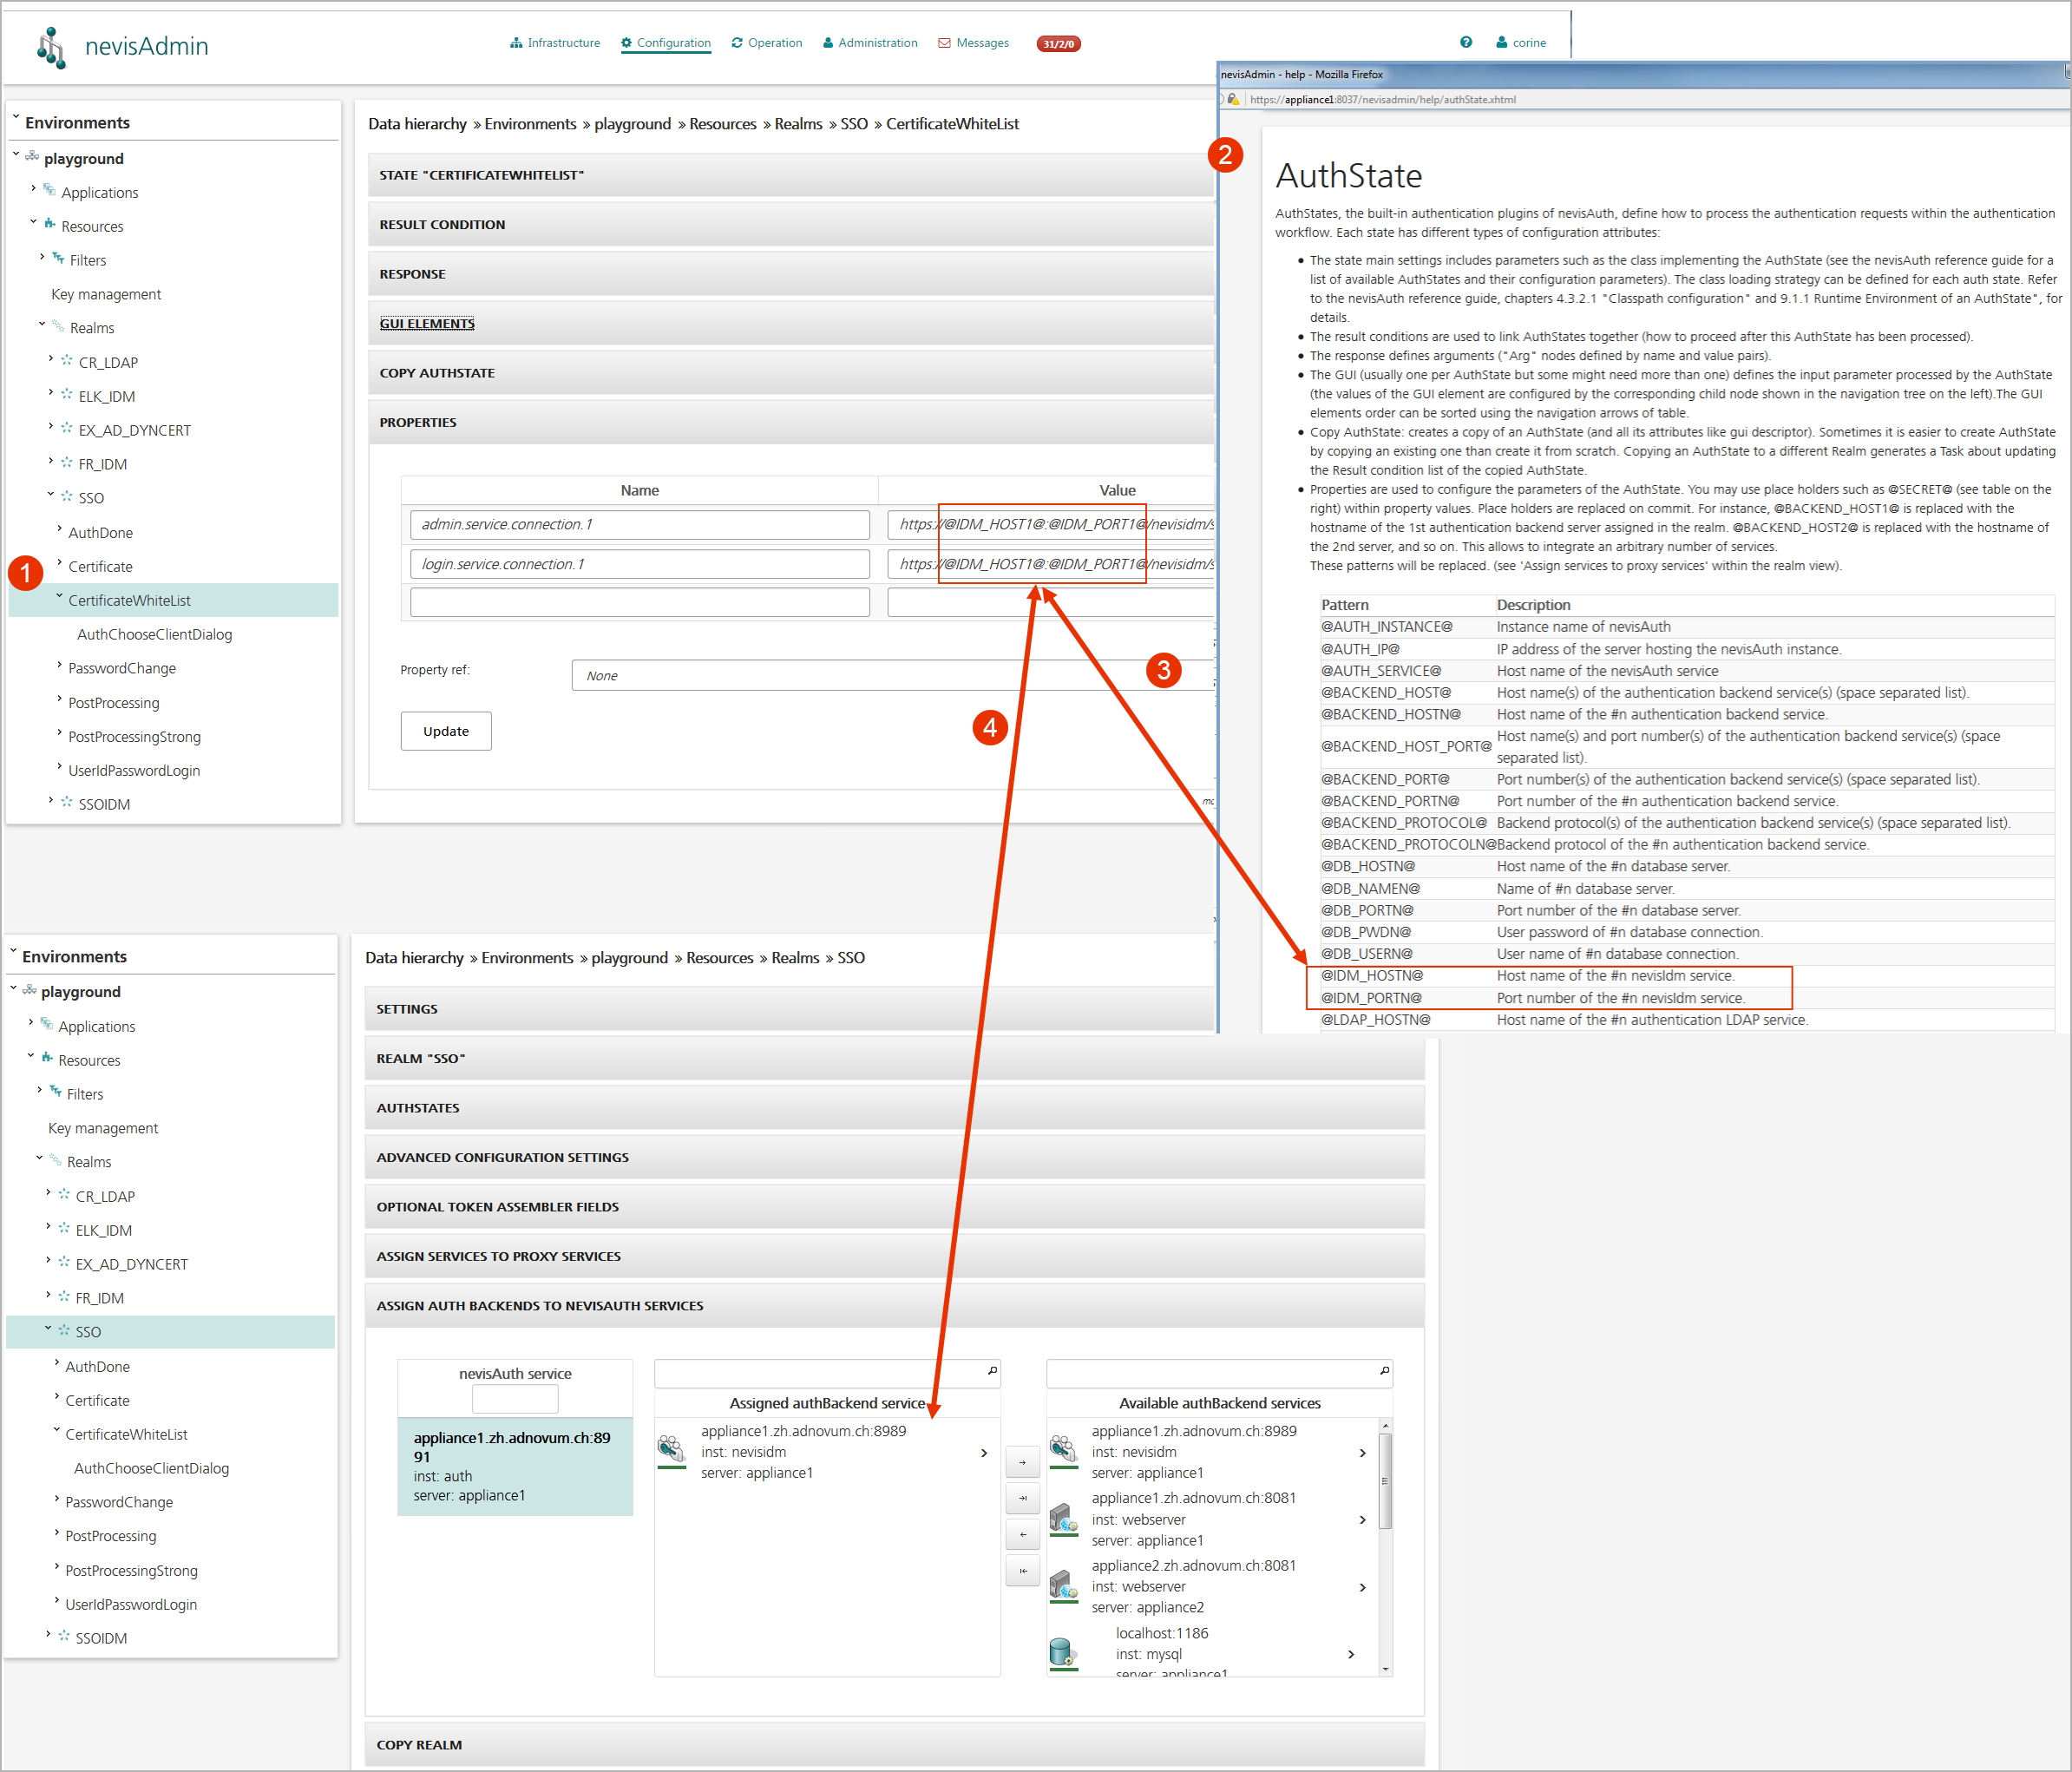Click appliance2 webserver icon in Available services
Image resolution: width=2072 pixels, height=1772 pixels.
pos(1063,1585)
